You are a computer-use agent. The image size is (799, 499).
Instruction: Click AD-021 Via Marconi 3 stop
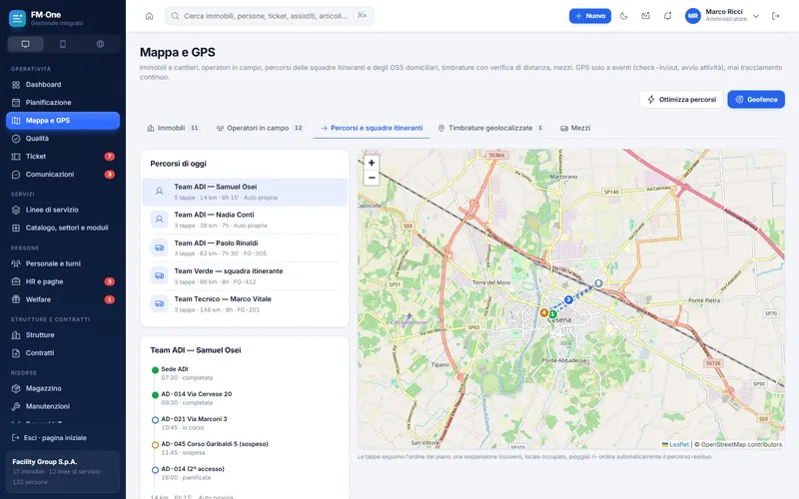245,423
